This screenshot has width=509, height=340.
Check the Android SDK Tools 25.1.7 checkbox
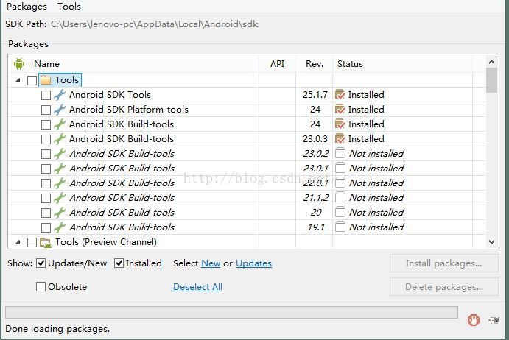click(x=46, y=95)
